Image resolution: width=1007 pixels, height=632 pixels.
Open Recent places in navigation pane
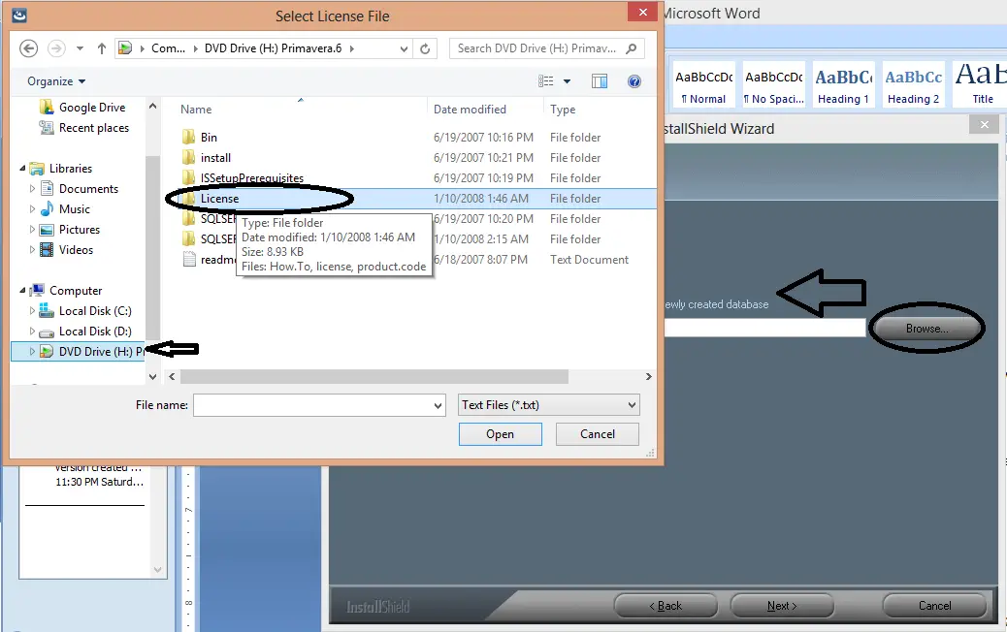coord(94,128)
